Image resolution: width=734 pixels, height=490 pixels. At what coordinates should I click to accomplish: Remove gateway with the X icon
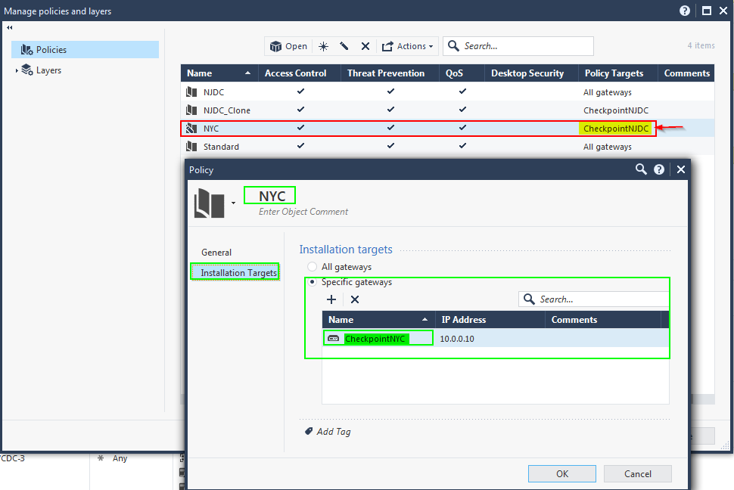[354, 299]
